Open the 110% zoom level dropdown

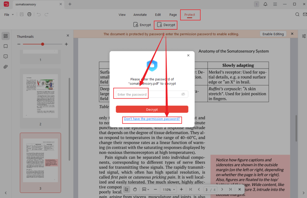(x=168, y=189)
